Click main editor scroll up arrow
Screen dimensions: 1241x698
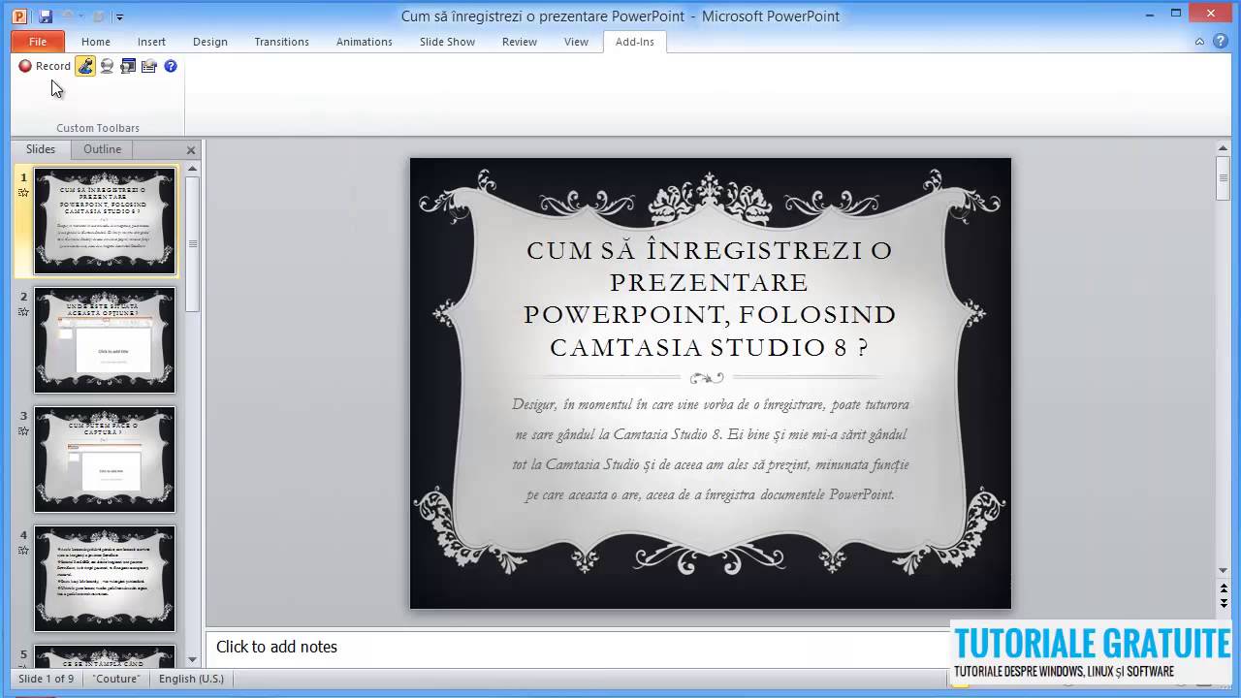coord(1224,148)
